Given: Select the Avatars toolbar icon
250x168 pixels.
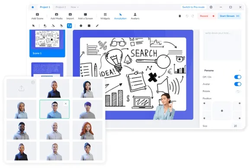Looking at the screenshot, I should [x=135, y=15].
